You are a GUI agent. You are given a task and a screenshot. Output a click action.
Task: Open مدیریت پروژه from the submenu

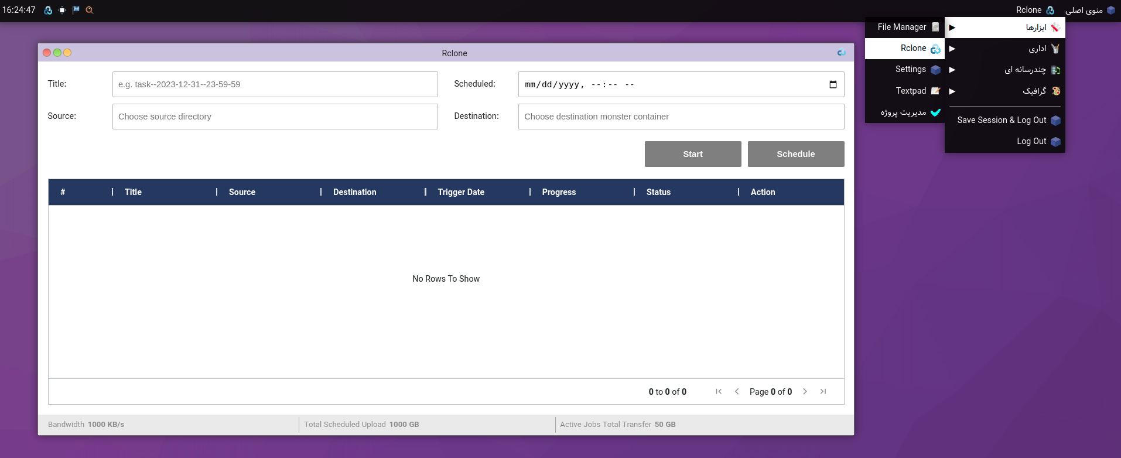coord(905,112)
